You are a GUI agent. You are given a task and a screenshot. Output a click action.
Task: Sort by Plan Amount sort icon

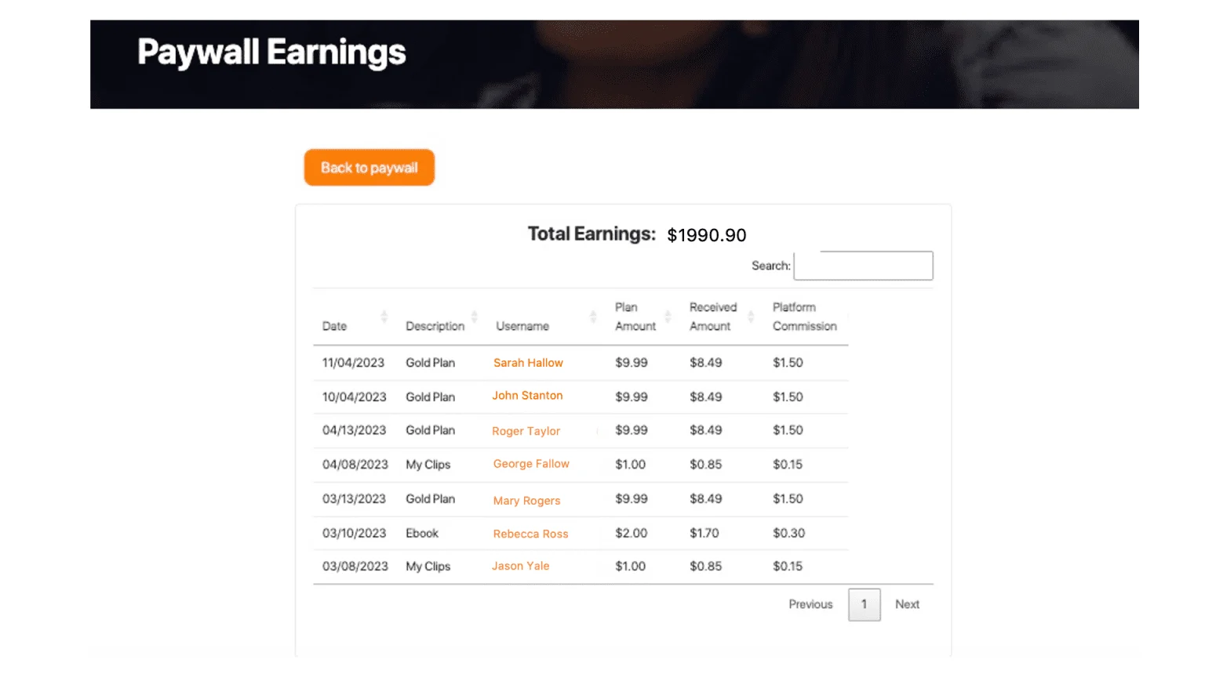pyautogui.click(x=668, y=317)
